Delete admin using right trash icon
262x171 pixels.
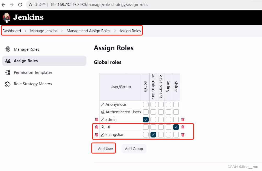[183, 120]
